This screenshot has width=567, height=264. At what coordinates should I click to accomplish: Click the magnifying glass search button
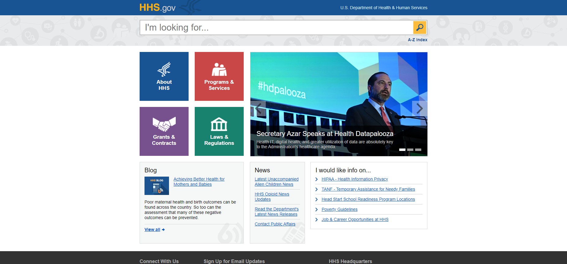point(419,28)
